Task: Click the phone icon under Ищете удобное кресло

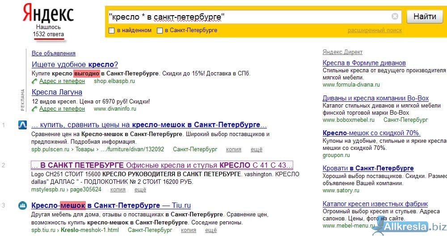Action: 34,81
